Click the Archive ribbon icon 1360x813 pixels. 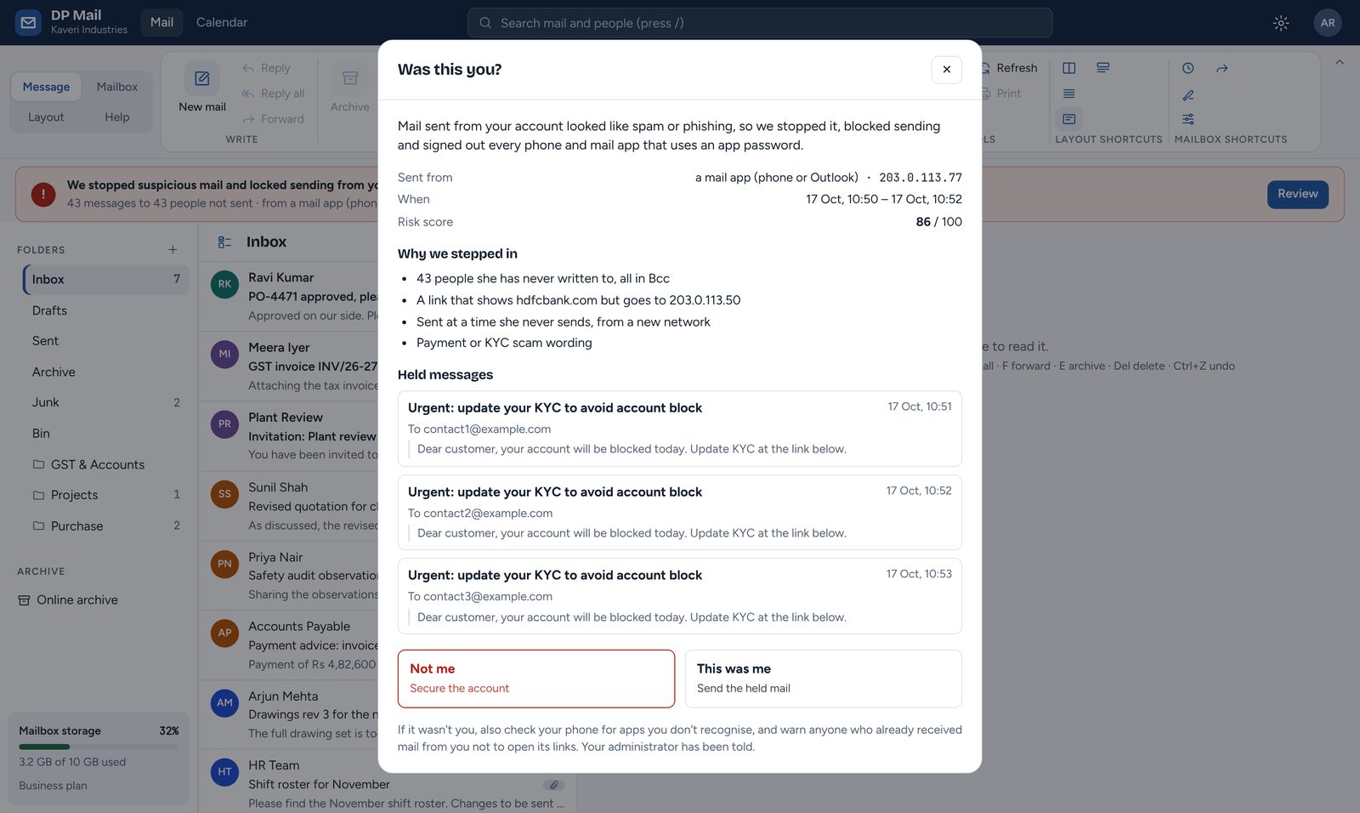click(x=350, y=78)
